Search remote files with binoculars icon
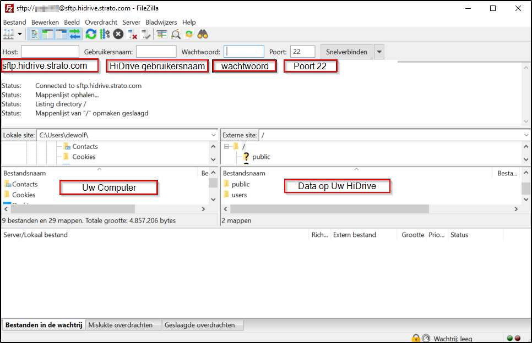This screenshot has height=343, width=532. pyautogui.click(x=203, y=34)
